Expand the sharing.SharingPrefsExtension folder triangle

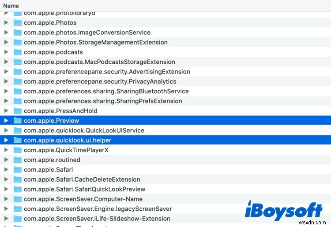pos(6,101)
